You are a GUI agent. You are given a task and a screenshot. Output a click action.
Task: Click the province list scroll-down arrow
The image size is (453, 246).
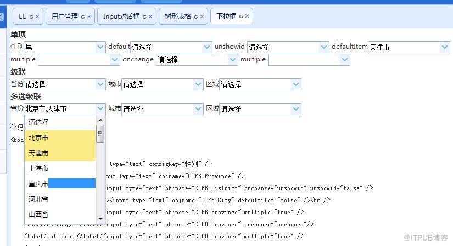100,219
